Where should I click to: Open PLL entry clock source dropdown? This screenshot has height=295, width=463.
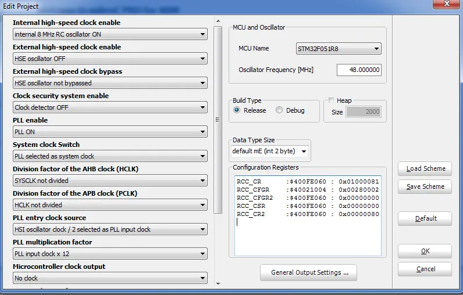[x=110, y=229]
